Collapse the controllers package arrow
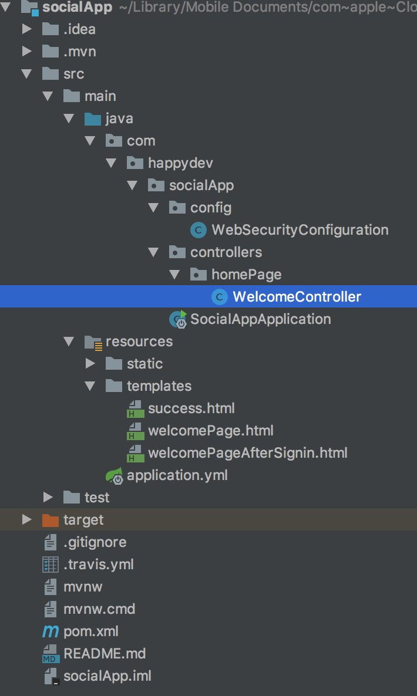The height and width of the screenshot is (696, 417). pos(154,252)
